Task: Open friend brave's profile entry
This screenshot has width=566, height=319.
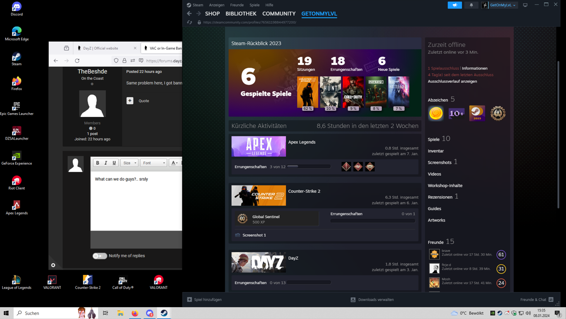Action: click(467, 254)
